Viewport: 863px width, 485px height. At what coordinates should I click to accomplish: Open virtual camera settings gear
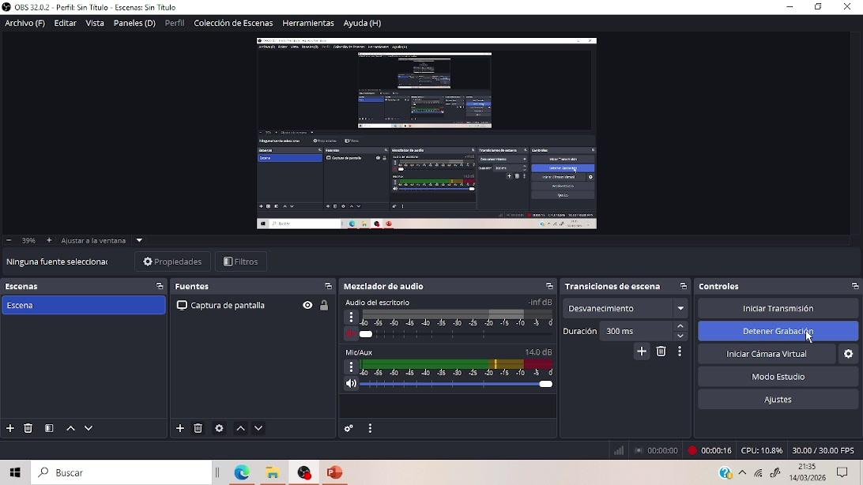tap(849, 355)
